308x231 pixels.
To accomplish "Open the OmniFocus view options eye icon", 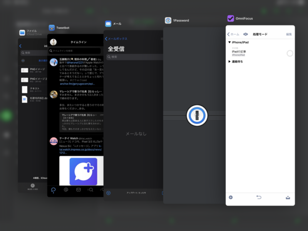I will tap(246, 34).
